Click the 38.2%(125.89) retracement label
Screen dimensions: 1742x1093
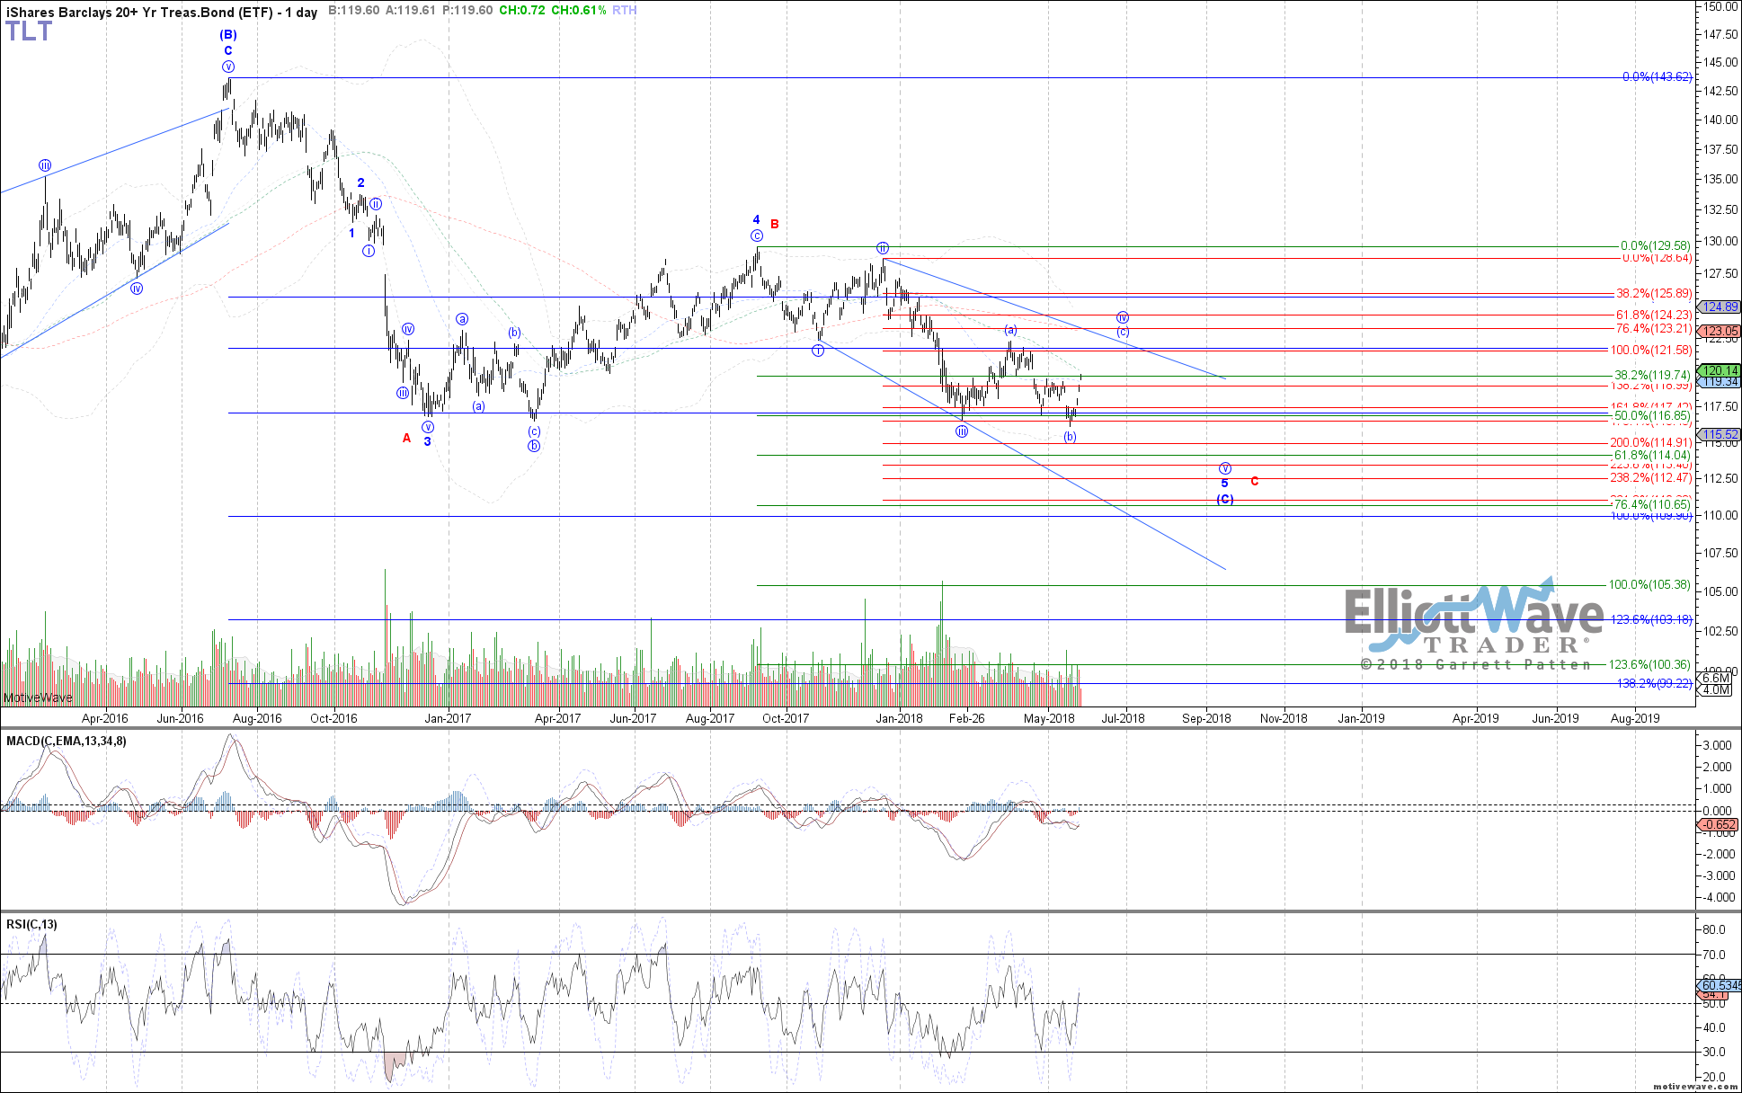pos(1654,293)
